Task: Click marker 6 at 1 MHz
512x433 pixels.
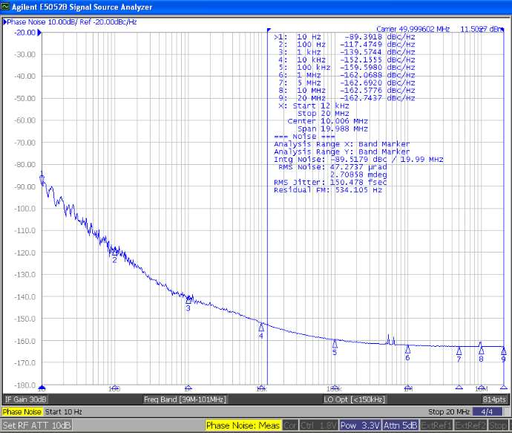Action: 407,349
